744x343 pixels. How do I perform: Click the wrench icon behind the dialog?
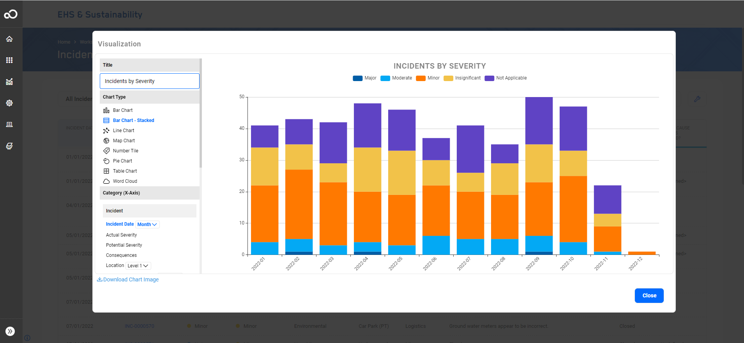coord(697,99)
